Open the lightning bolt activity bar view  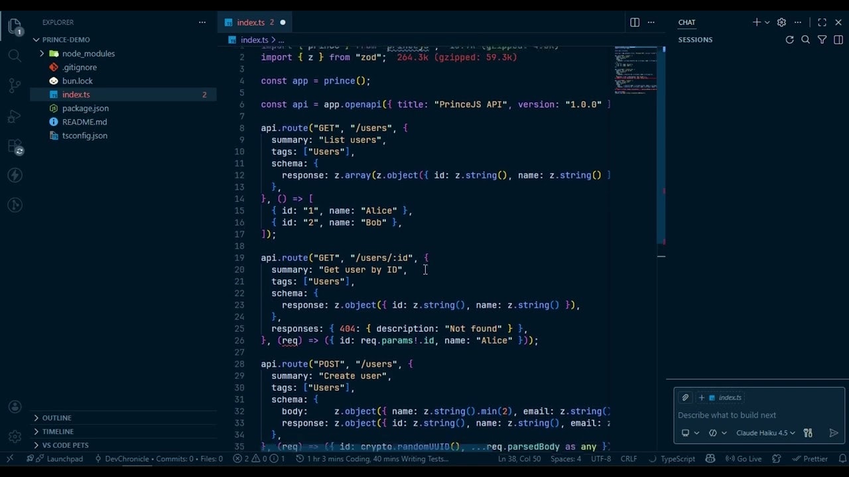pyautogui.click(x=15, y=176)
